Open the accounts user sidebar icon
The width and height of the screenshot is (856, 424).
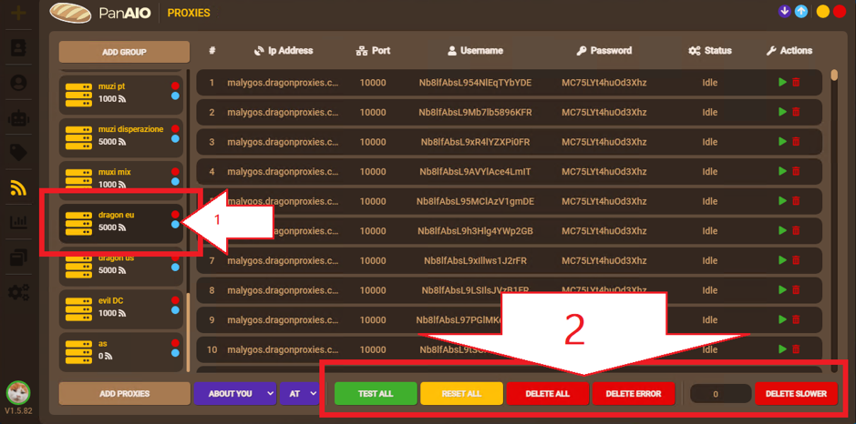pos(18,82)
